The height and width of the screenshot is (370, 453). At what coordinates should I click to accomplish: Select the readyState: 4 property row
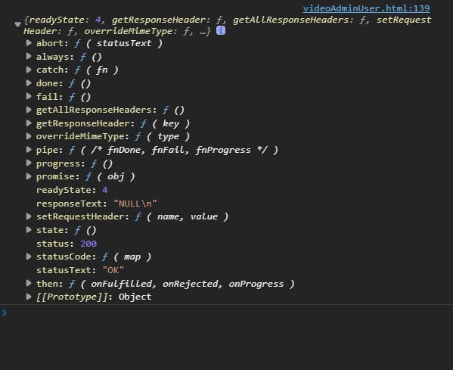point(72,190)
